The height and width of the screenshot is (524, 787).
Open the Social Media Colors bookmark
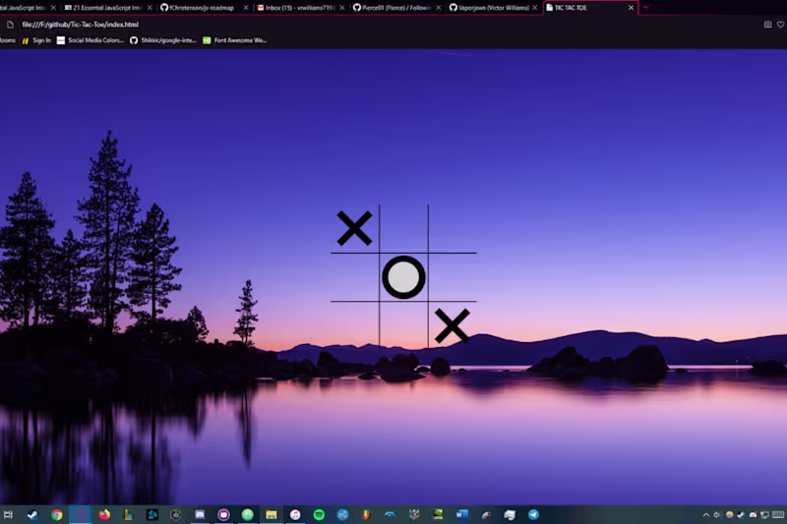tap(91, 40)
